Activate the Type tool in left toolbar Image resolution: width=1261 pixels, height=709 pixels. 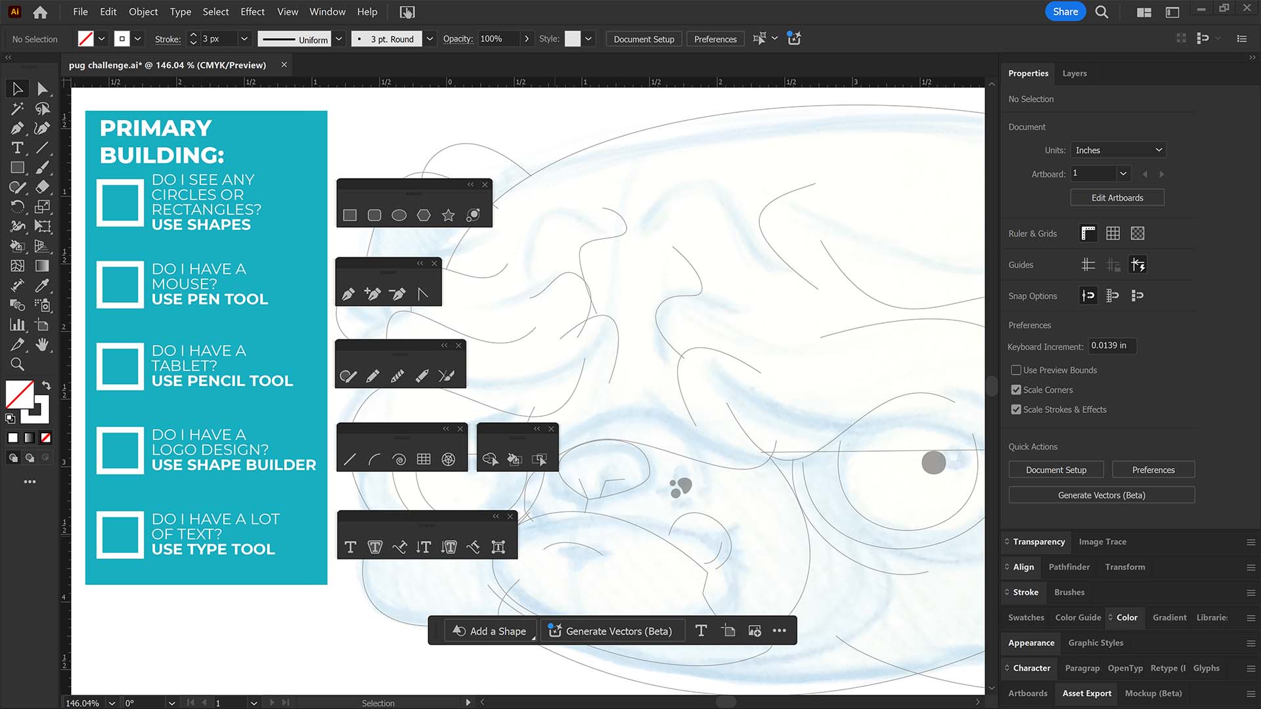18,148
